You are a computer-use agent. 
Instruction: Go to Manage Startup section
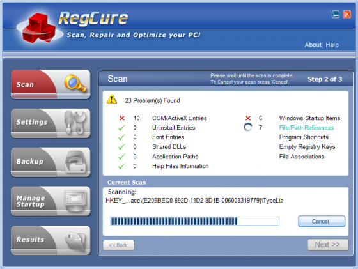(51, 201)
